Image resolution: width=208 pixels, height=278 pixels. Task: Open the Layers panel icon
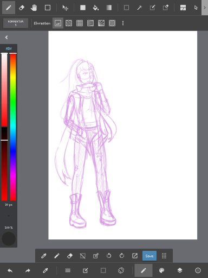180,270
